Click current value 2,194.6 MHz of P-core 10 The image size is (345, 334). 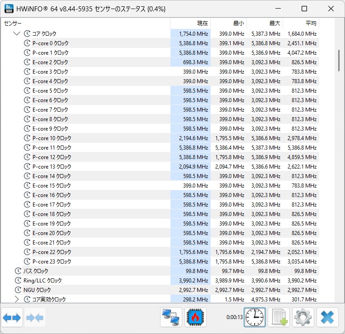[x=194, y=138]
